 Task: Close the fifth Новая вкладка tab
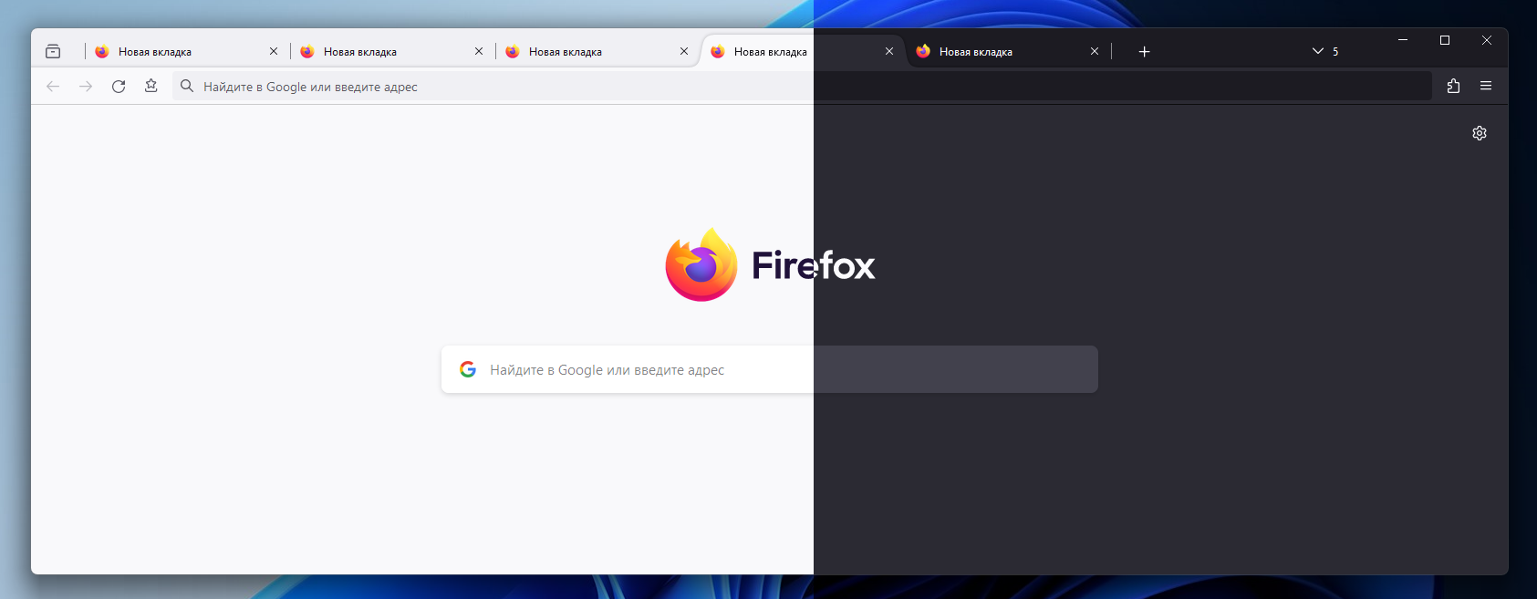[1095, 52]
